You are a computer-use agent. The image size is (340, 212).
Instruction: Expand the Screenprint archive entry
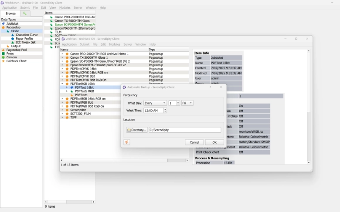click(x=62, y=110)
